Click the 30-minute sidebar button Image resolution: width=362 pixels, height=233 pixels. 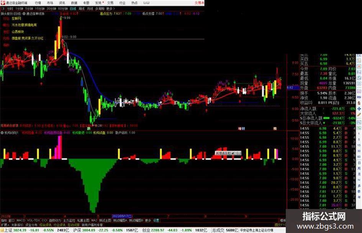[359, 151]
